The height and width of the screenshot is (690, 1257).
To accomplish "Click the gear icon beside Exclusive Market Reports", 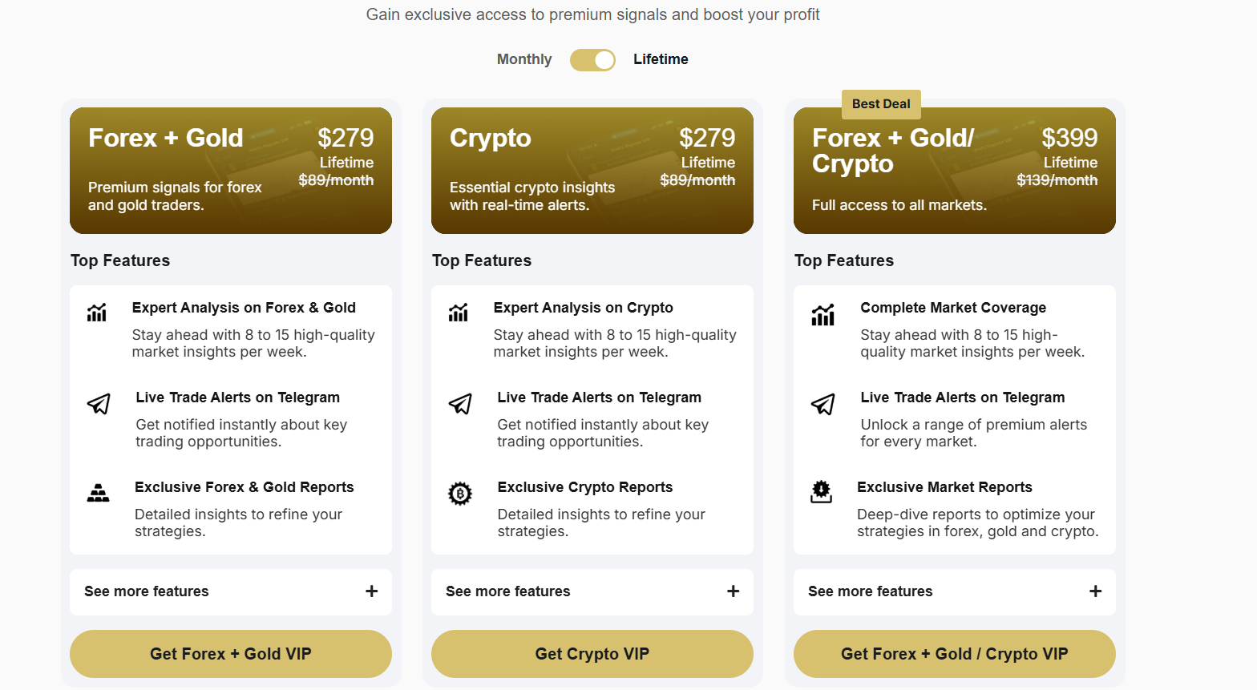I will coord(822,492).
